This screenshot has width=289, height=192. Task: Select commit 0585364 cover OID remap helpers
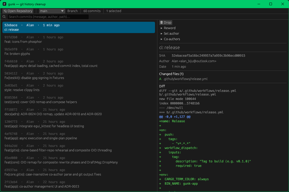[x=79, y=100]
